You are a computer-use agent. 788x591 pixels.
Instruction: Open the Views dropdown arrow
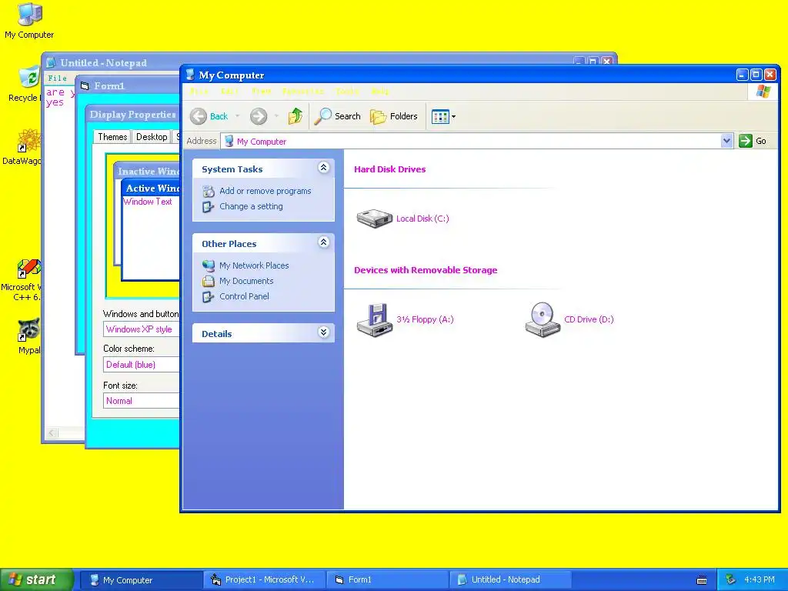click(453, 117)
